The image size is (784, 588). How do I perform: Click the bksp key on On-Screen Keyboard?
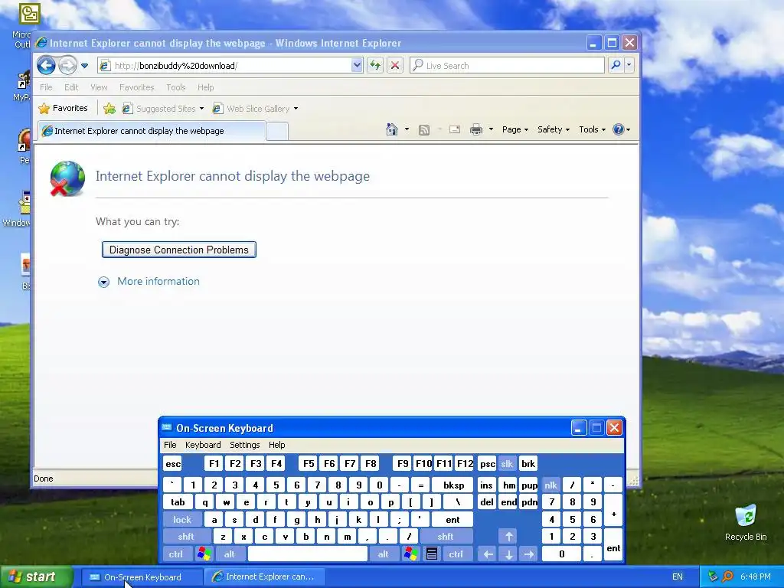coord(452,485)
